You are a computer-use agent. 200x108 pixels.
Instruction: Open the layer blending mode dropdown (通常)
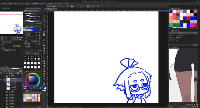(x=8, y=69)
